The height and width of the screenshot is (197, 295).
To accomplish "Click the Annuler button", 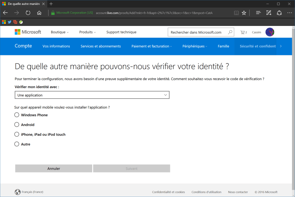I will (x=53, y=168).
